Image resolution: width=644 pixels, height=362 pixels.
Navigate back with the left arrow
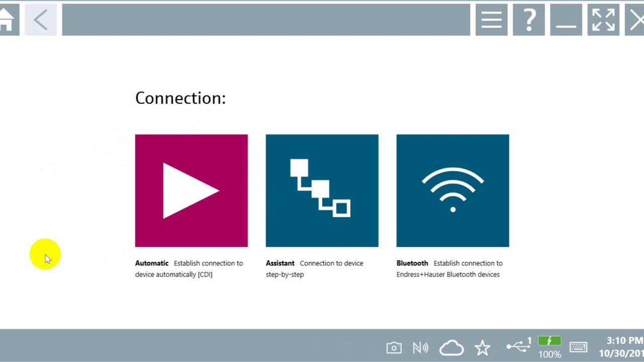pos(41,20)
